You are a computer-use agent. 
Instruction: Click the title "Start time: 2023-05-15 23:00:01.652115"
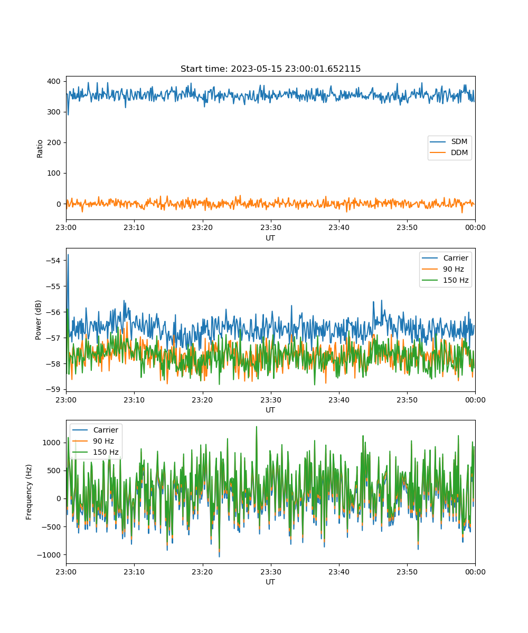tap(270, 69)
